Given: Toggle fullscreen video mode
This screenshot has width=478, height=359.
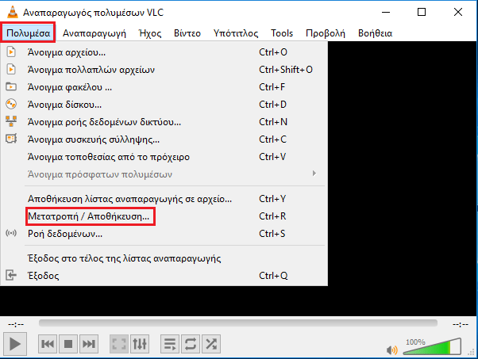Looking at the screenshot, I should [119, 344].
